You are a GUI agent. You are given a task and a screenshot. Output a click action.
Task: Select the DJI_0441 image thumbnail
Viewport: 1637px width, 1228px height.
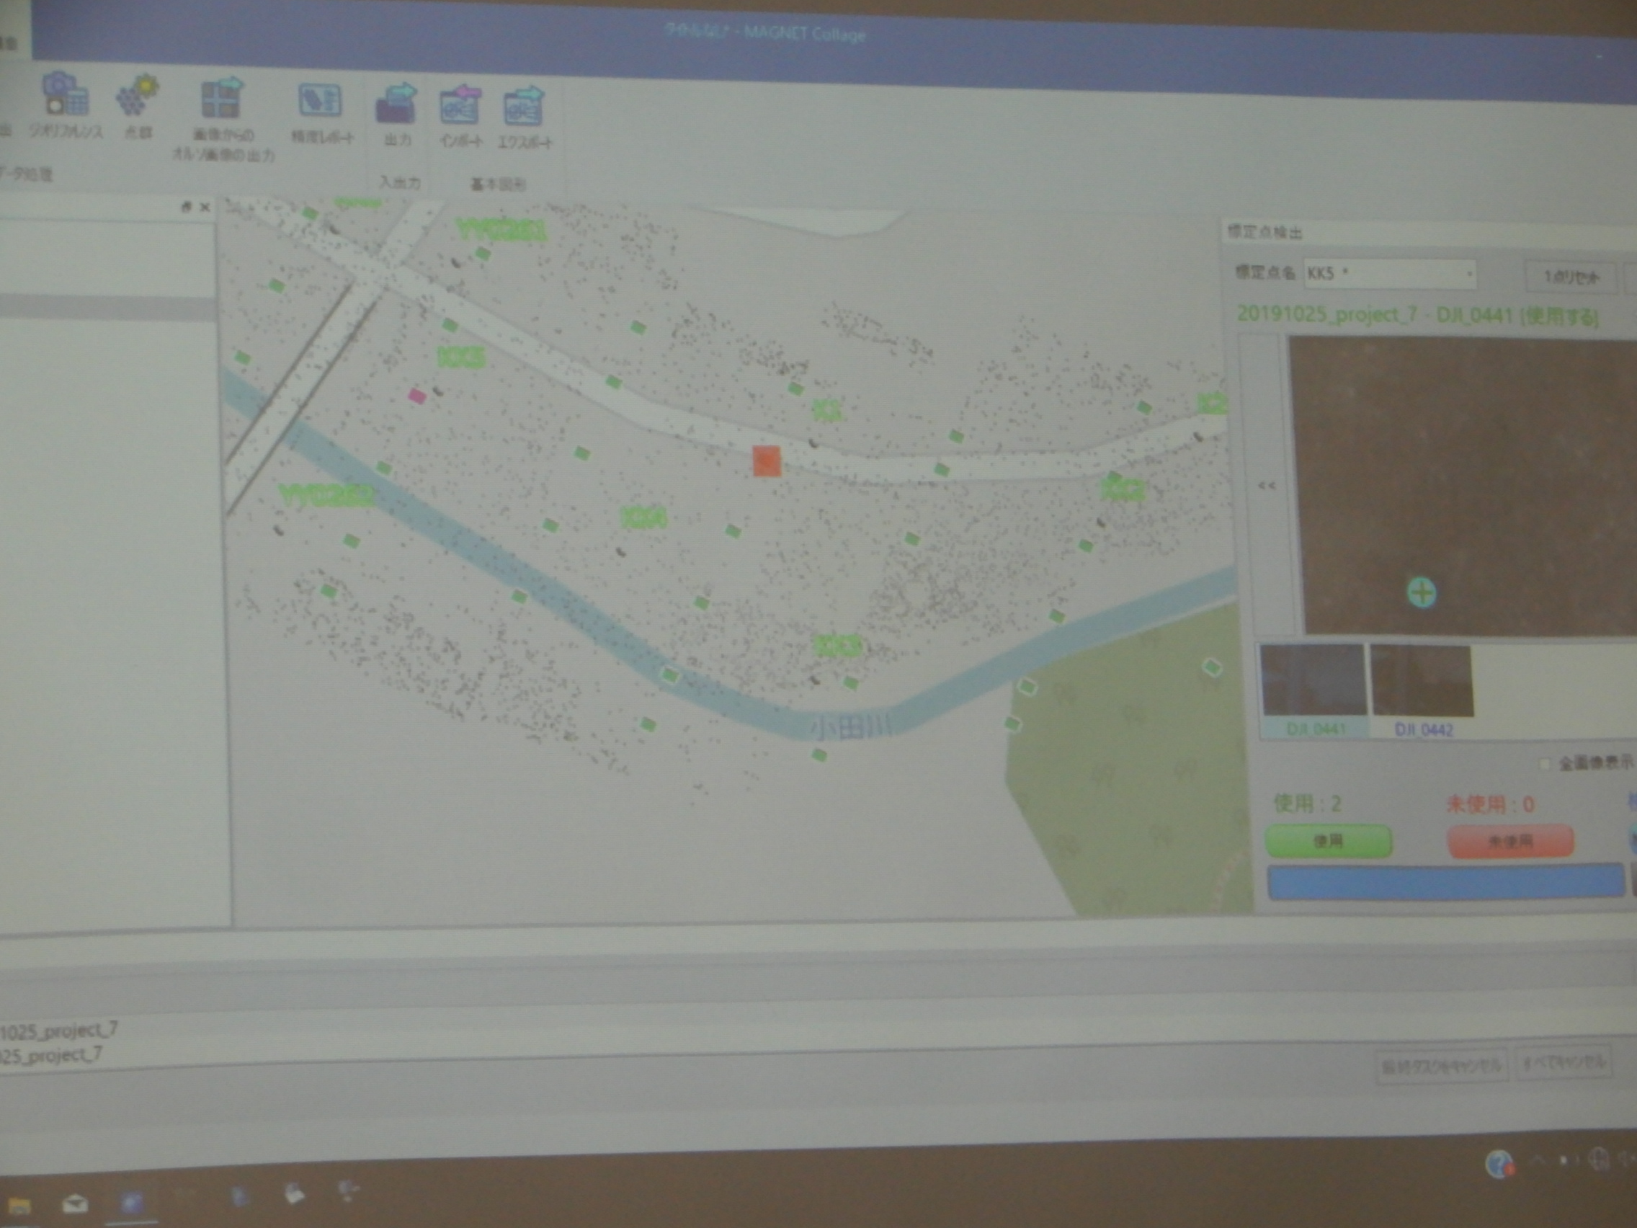1313,690
